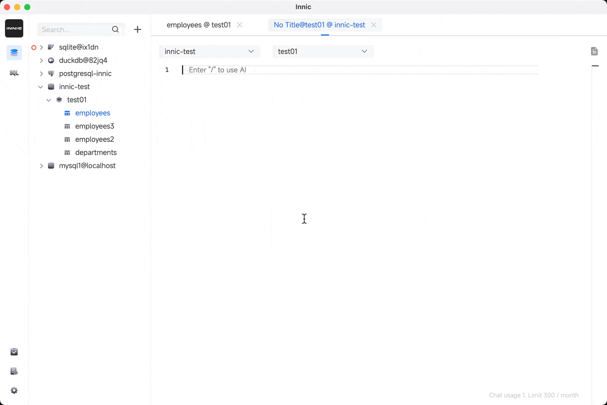Click the Innic logo icon
The width and height of the screenshot is (607, 405).
coord(14,28)
